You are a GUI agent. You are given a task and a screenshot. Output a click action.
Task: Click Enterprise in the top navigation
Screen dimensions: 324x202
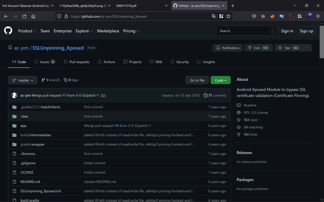tap(63, 31)
